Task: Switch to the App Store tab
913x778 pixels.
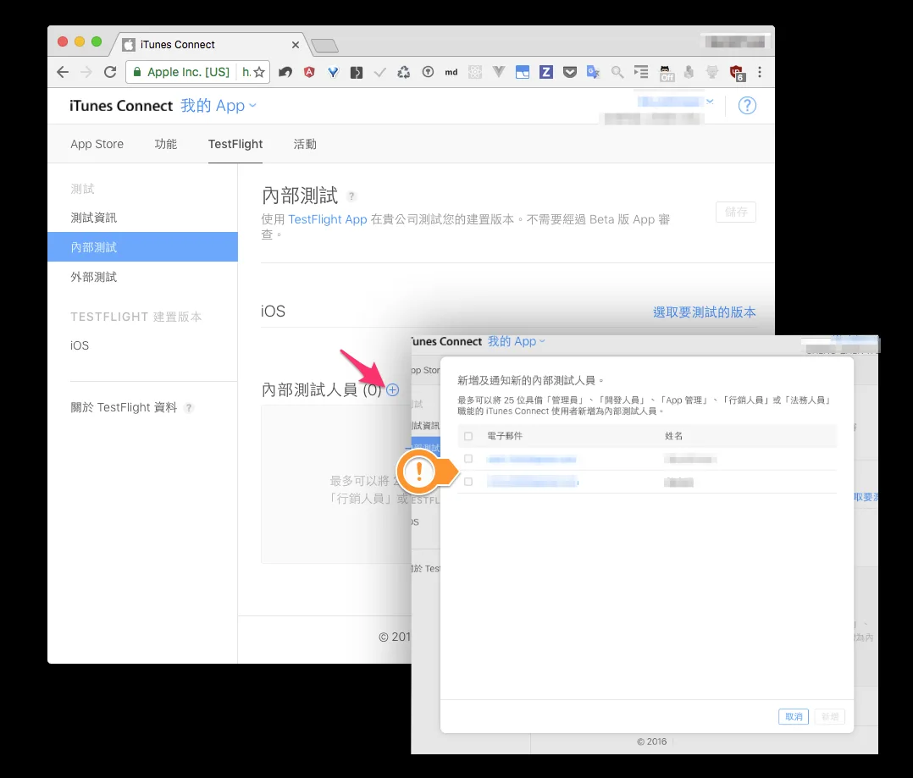Action: pos(97,144)
